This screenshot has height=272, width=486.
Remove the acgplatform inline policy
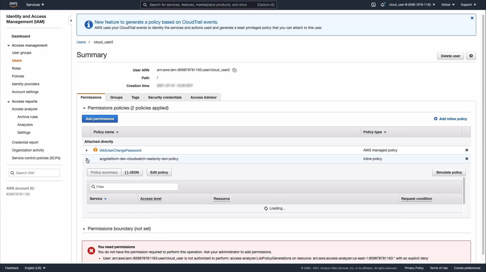click(x=467, y=159)
